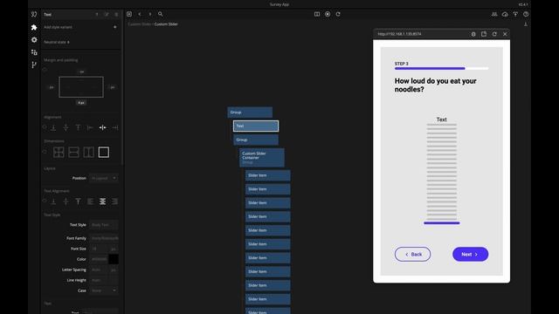Navigate back with the left arrow icon
Image resolution: width=559 pixels, height=314 pixels.
140,14
